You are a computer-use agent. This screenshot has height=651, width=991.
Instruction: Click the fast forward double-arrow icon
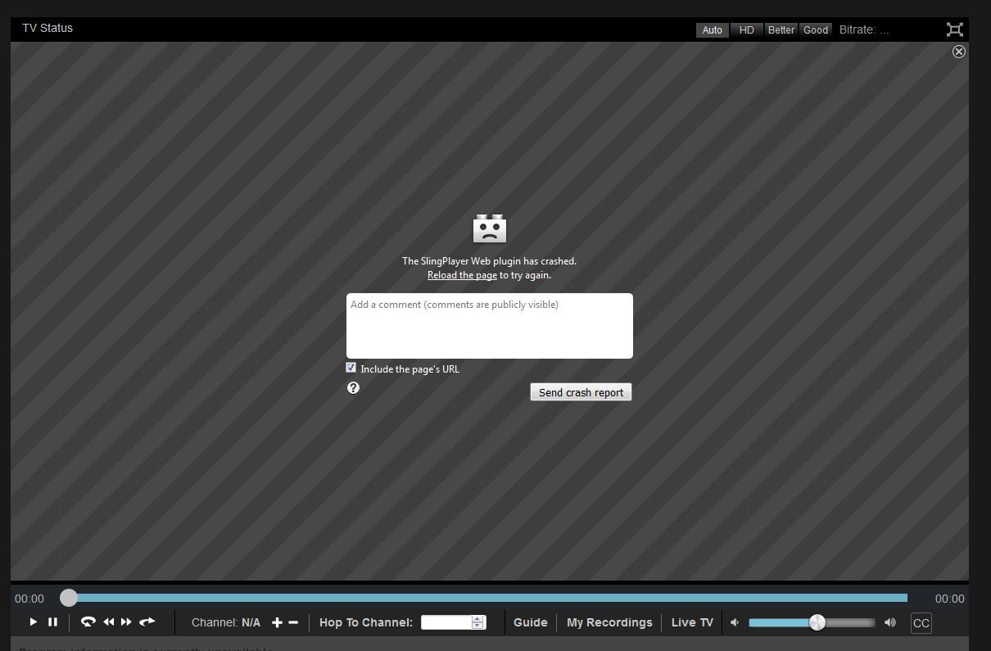point(126,622)
